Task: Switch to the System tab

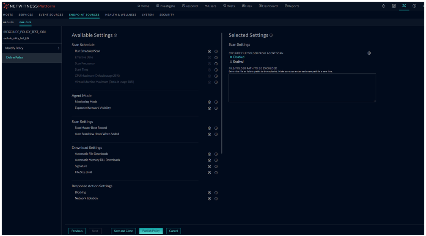Action: [x=148, y=15]
